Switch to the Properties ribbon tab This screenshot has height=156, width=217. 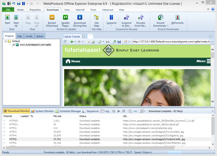tap(35, 10)
